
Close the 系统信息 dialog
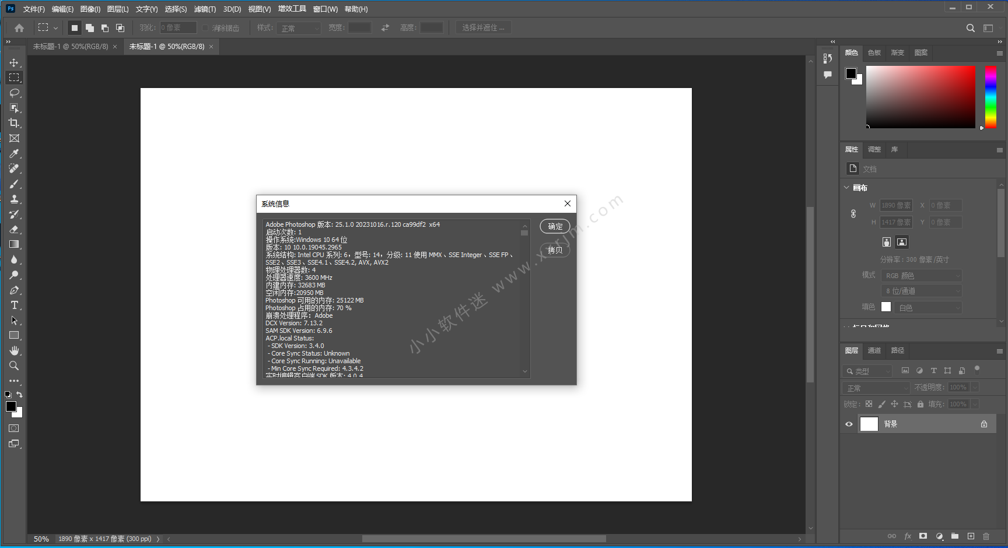[x=567, y=203]
